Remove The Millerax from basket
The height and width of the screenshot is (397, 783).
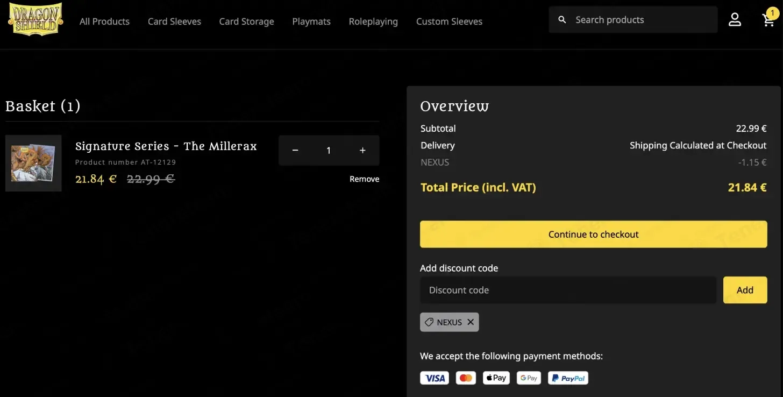364,179
